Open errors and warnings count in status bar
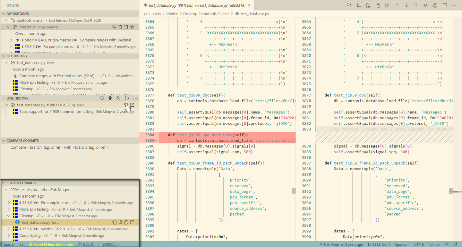The height and width of the screenshot is (247, 462). click(85, 244)
